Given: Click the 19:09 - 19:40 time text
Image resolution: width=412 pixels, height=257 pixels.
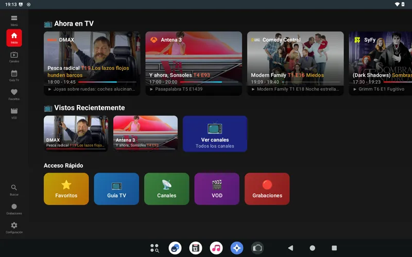Looking at the screenshot, I should [265, 82].
